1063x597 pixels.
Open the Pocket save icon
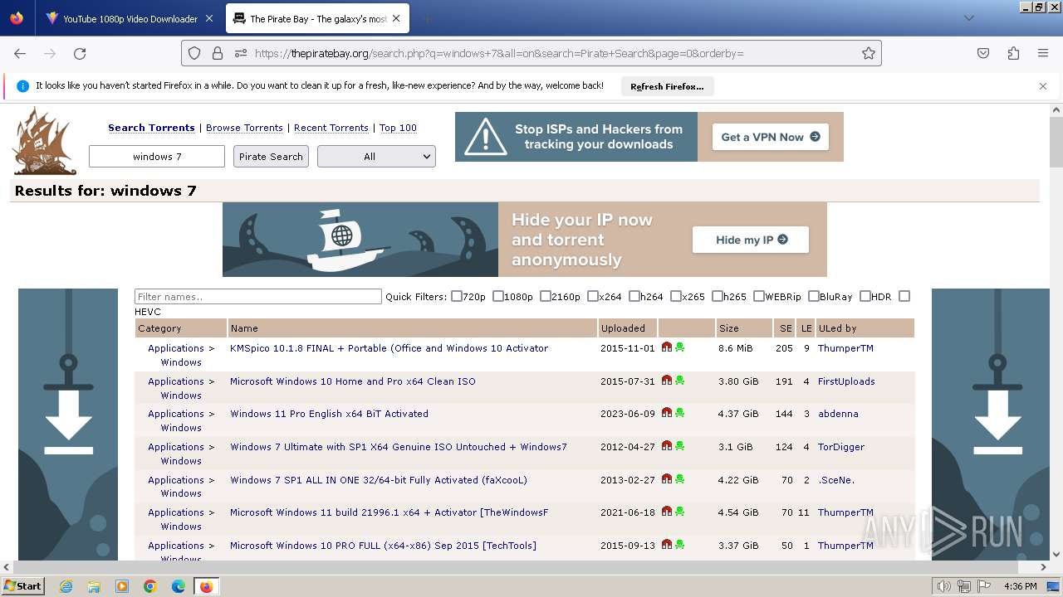[x=983, y=53]
